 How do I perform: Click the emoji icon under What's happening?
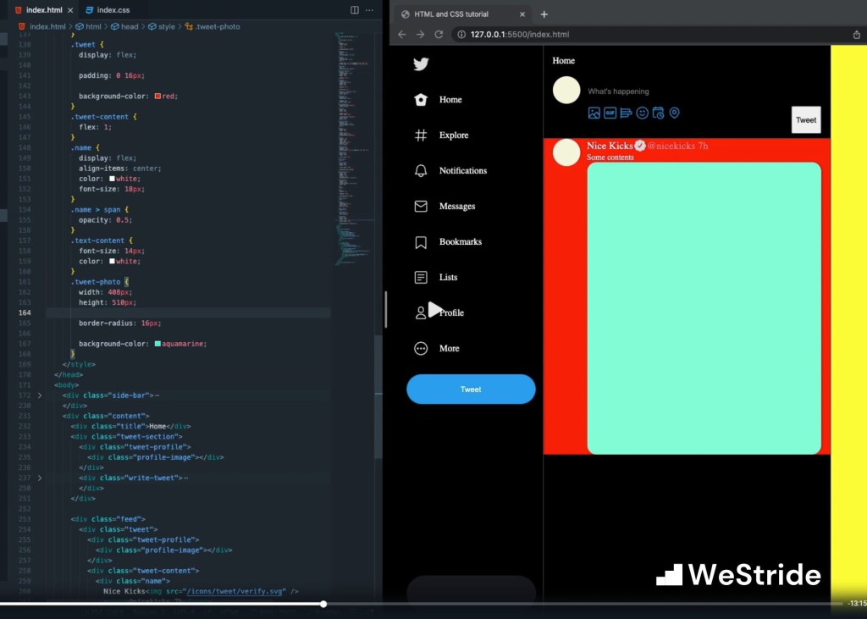pos(642,113)
